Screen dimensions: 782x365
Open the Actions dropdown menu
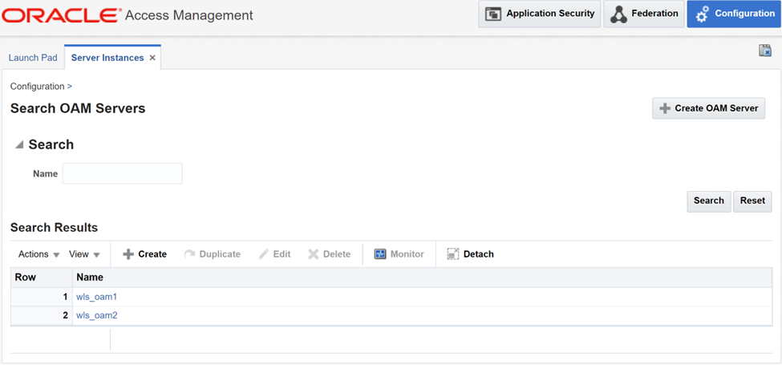click(x=38, y=254)
